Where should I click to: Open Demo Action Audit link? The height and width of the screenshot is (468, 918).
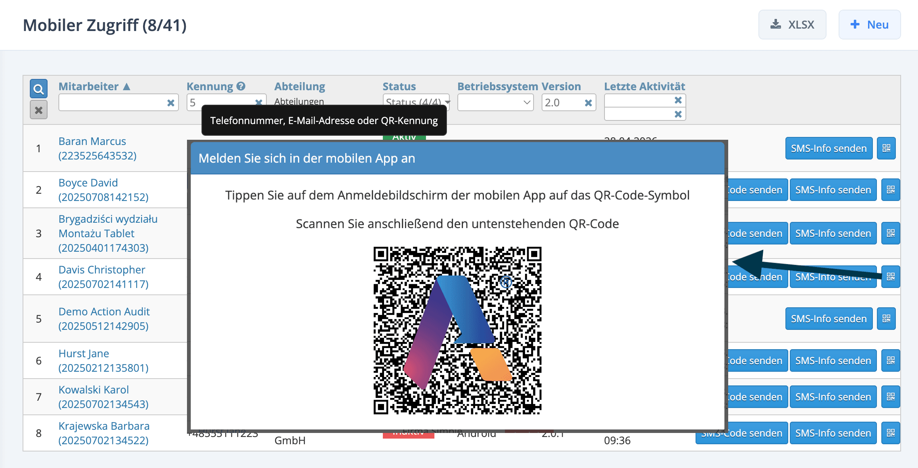[104, 319]
